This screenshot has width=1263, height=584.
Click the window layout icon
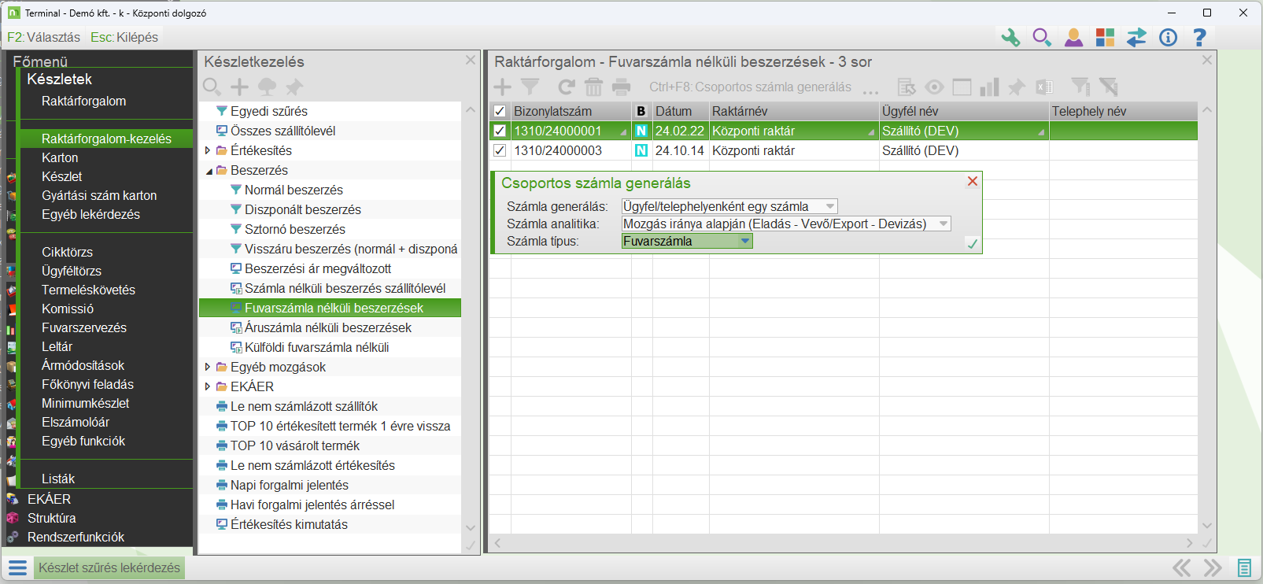[x=962, y=87]
